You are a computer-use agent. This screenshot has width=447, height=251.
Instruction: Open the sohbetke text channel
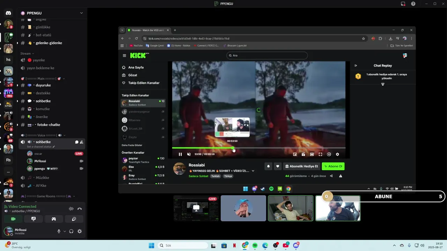point(52,101)
